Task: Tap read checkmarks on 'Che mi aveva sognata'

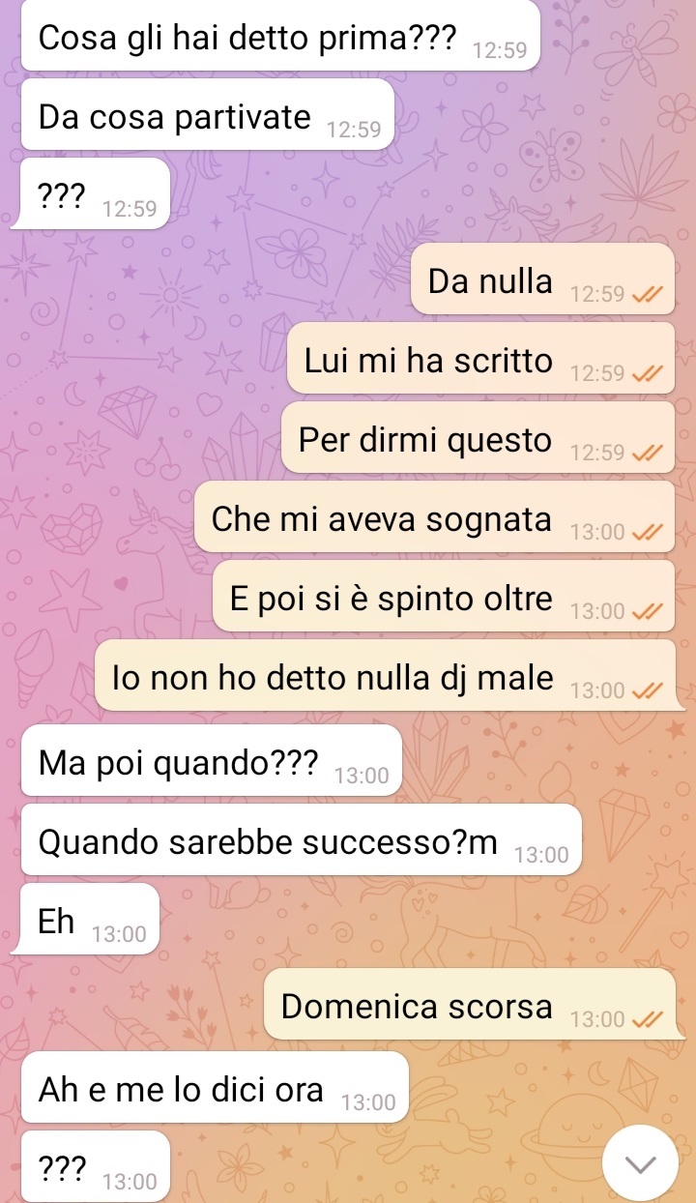Action: pyautogui.click(x=647, y=532)
